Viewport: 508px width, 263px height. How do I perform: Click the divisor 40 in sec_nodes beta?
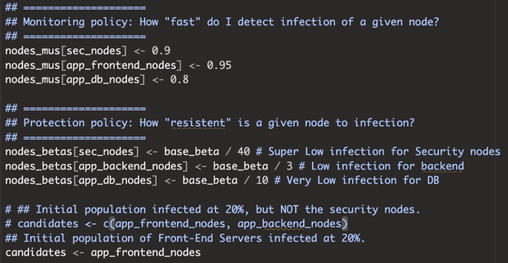243,152
